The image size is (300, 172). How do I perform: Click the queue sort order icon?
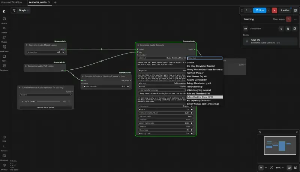pos(288,28)
